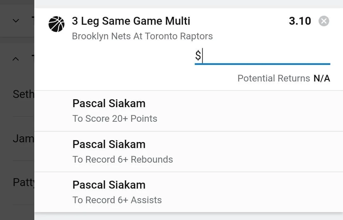Select the Patty player row behind the betslip

click(x=23, y=182)
